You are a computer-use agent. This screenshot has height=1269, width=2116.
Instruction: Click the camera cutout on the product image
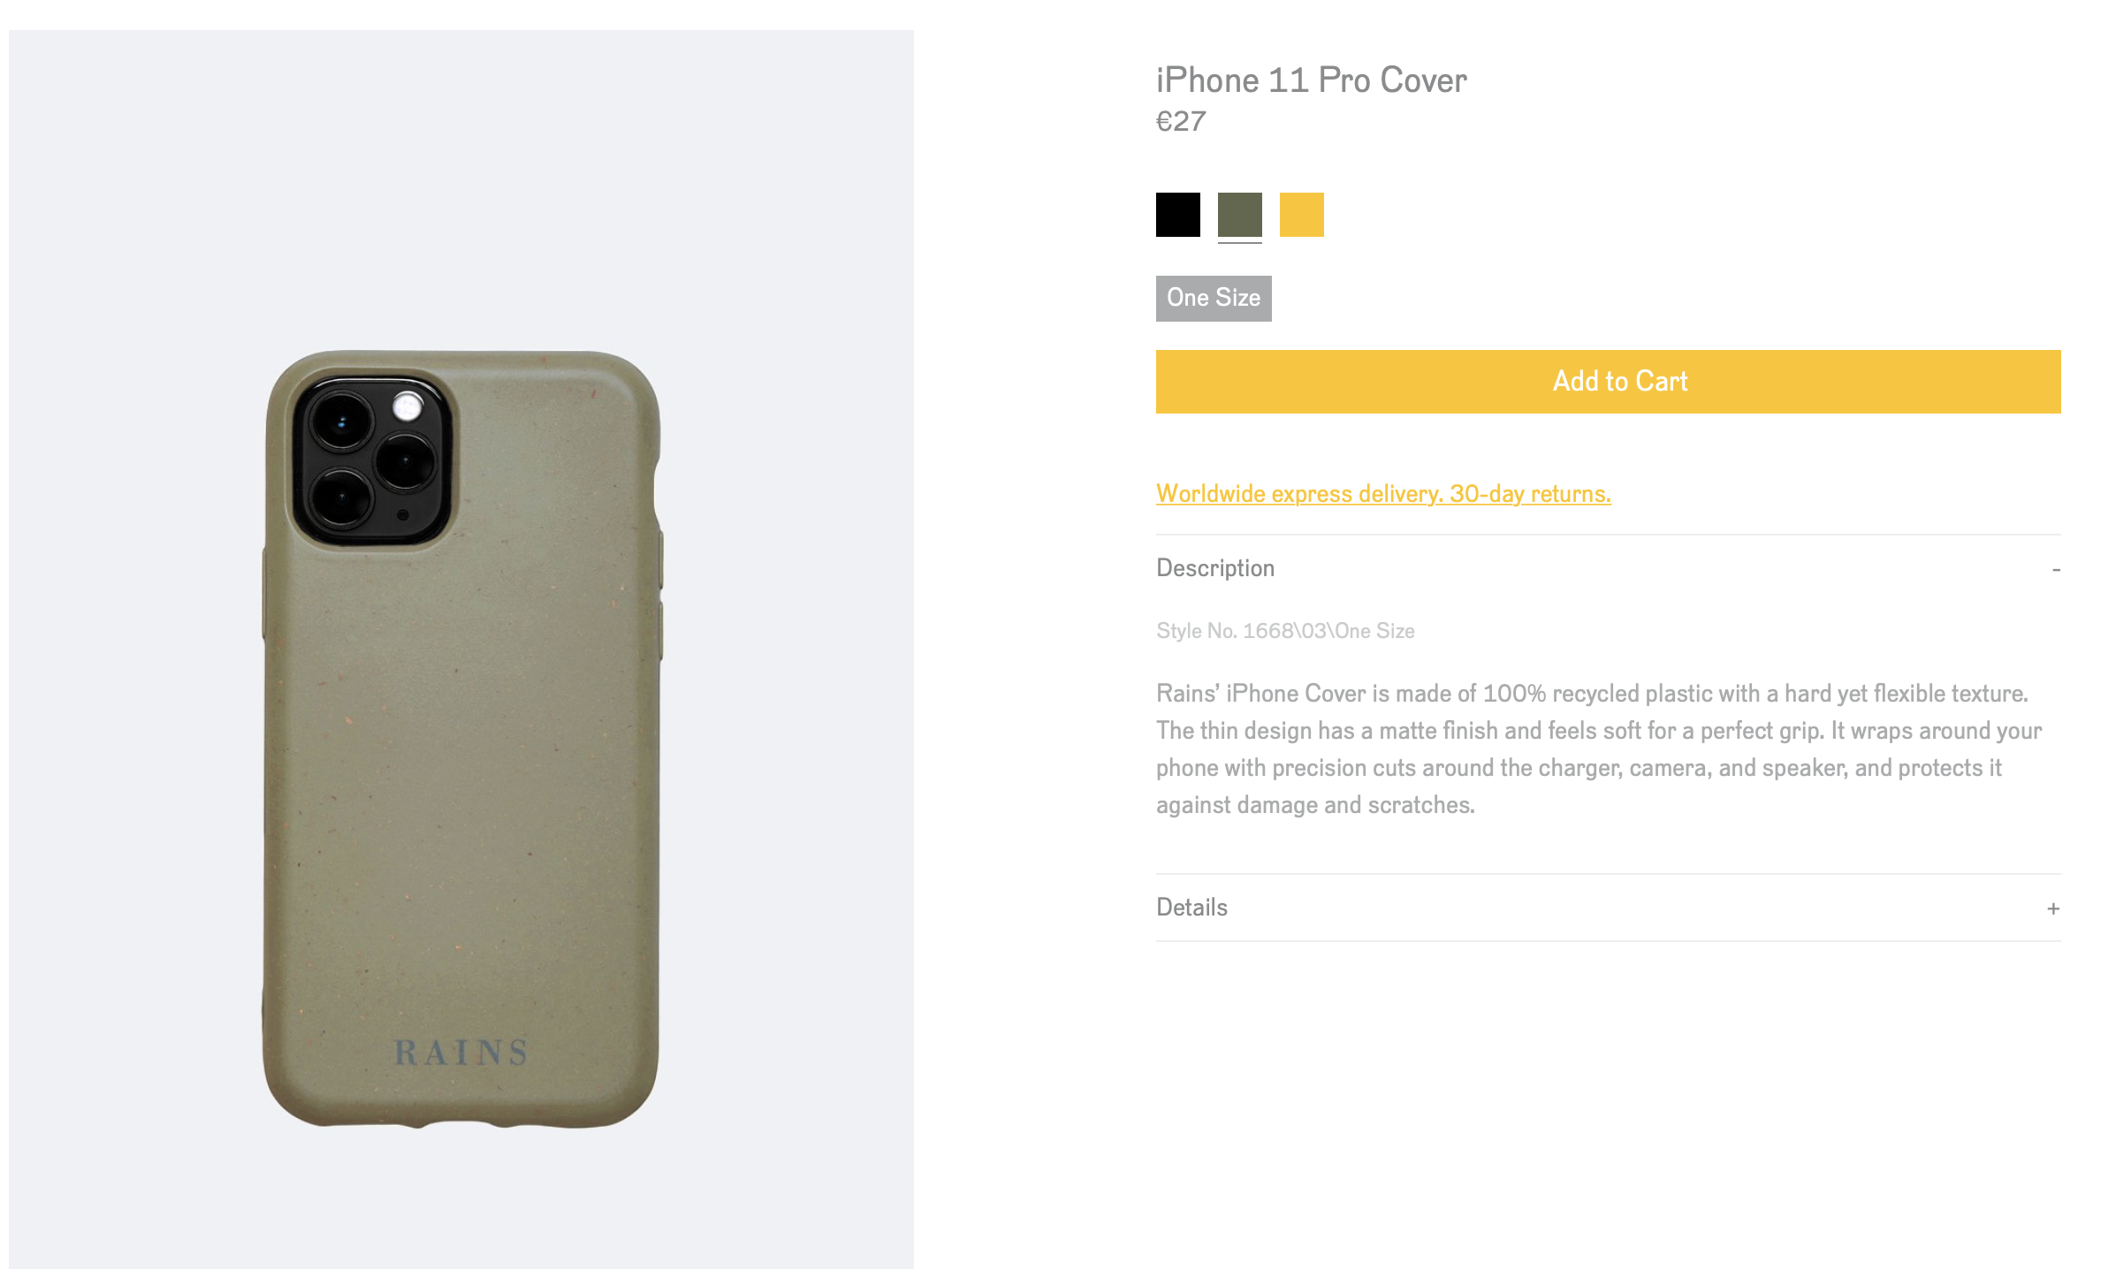coord(372,460)
